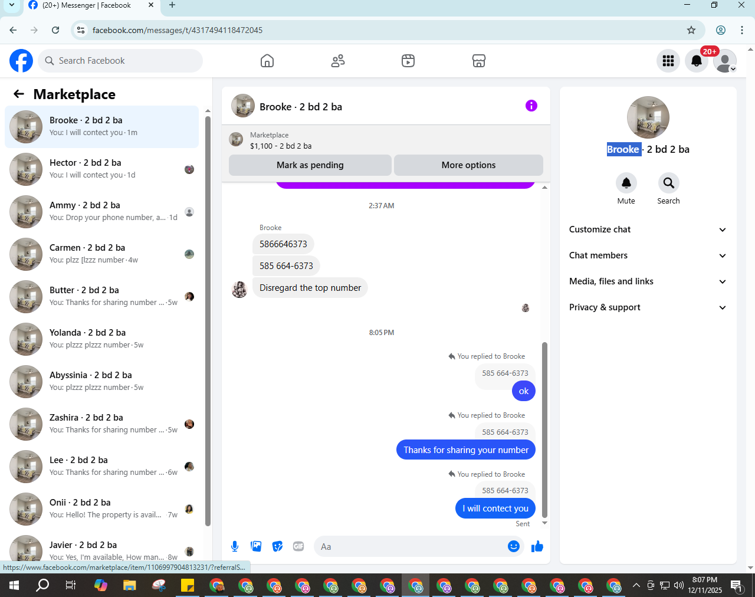The height and width of the screenshot is (597, 755).
Task: Click message bubble "5866646373"
Action: (x=283, y=244)
